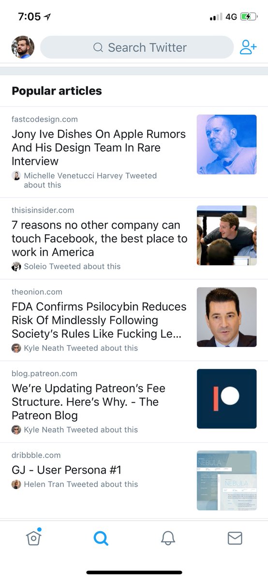268x580 pixels.
Task: Open the Jony Ive interview article
Action: click(x=134, y=152)
